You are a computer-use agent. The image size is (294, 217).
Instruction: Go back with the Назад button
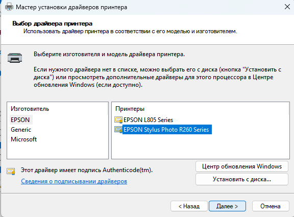pos(189,206)
